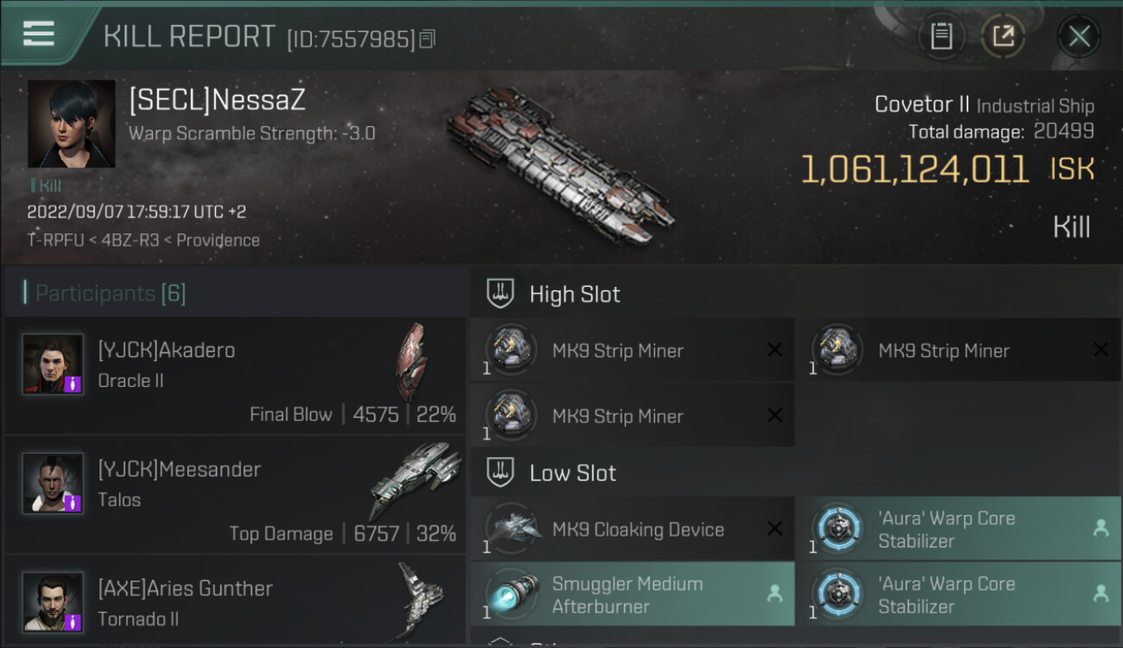Click the Providence region link

[218, 240]
